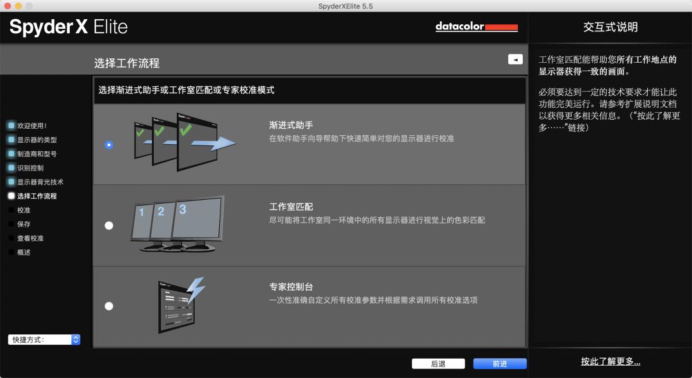Click the 校准 step in sidebar
The width and height of the screenshot is (692, 378).
[x=24, y=210]
